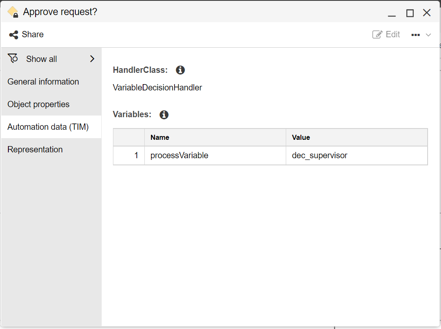Expand the dropdown chevron beside more options
Screen dimensions: 441x329
coord(428,35)
